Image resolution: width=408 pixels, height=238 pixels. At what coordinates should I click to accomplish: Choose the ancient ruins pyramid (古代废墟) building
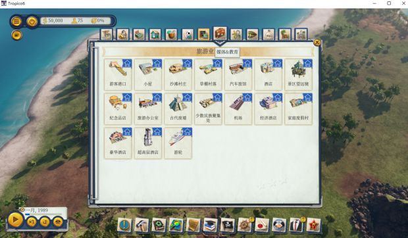(178, 108)
